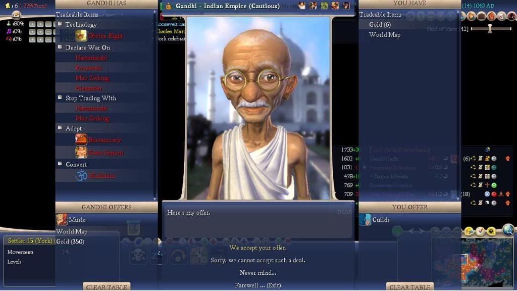Select Hinduism under Convert

tap(102, 175)
